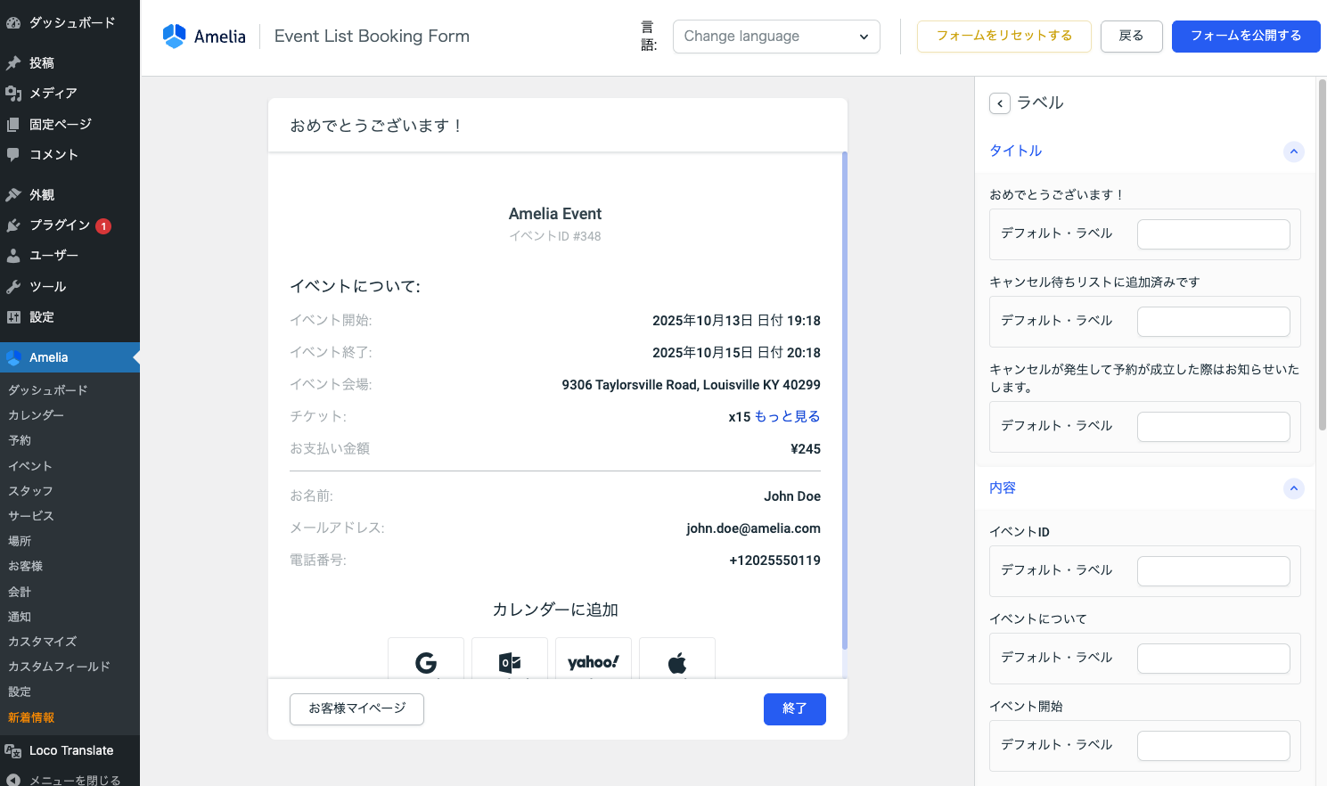Open the イベント submenu item
Image resolution: width=1327 pixels, height=786 pixels.
30,466
